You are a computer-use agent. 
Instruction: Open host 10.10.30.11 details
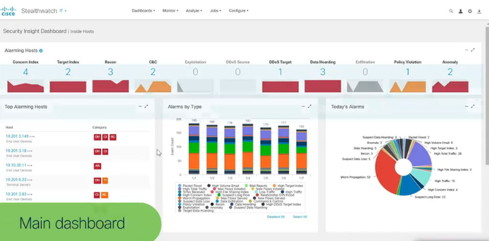(16, 165)
